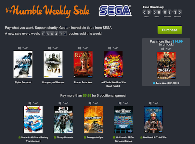Click Steam icon above Medieval II cover
This screenshot has width=195, height=144.
click(156, 103)
